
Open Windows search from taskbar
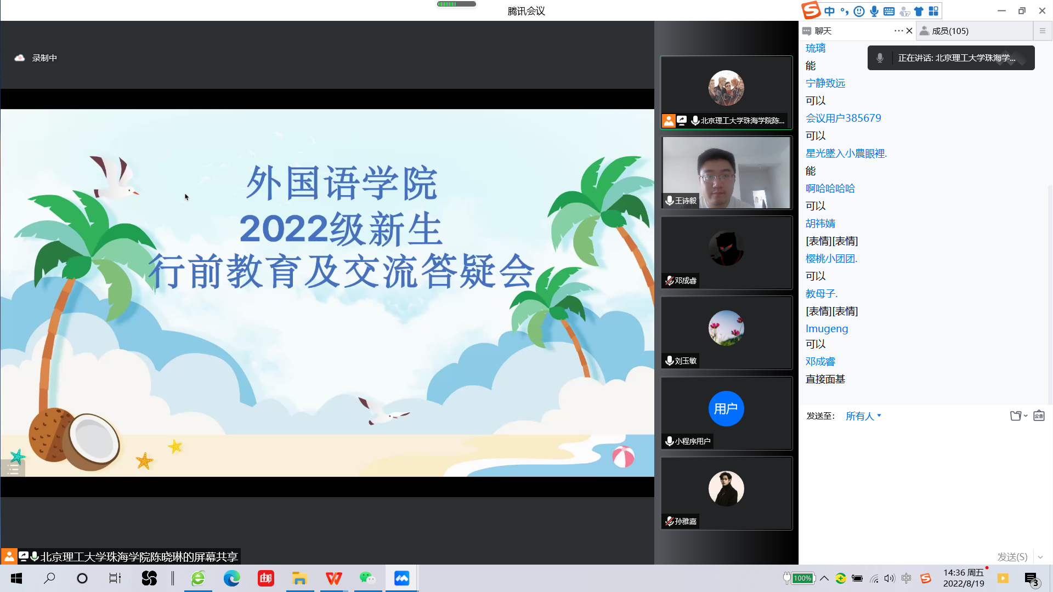(x=49, y=578)
